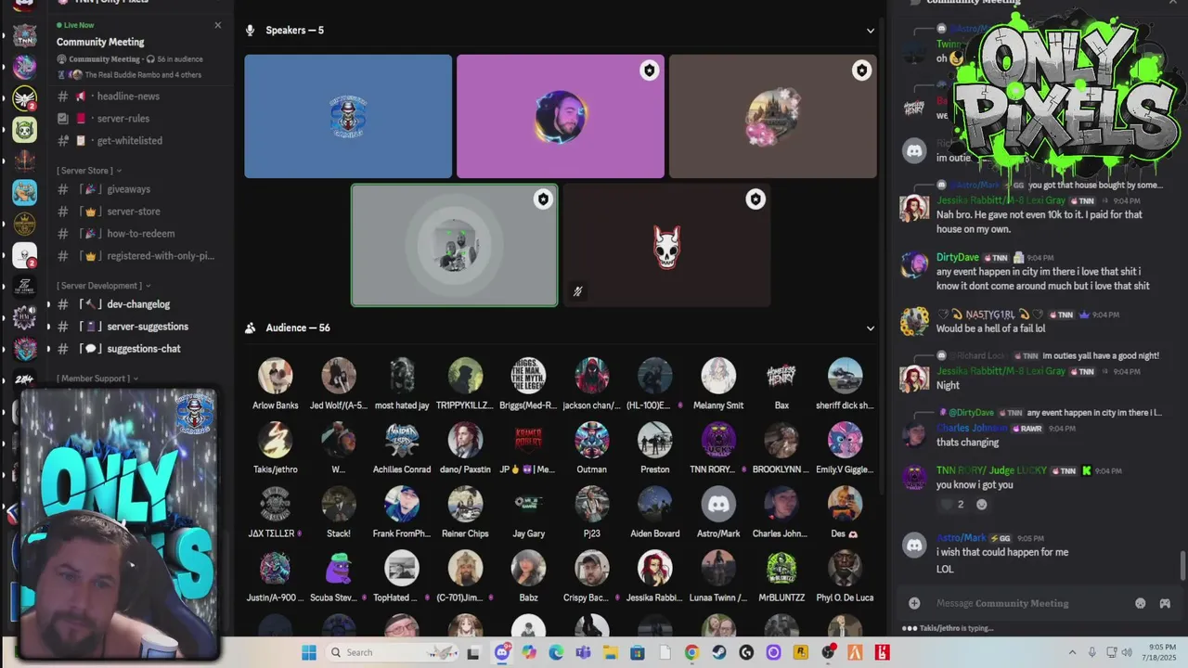Collapse the [ Server Development ] category
Image resolution: width=1188 pixels, height=668 pixels.
[103, 286]
